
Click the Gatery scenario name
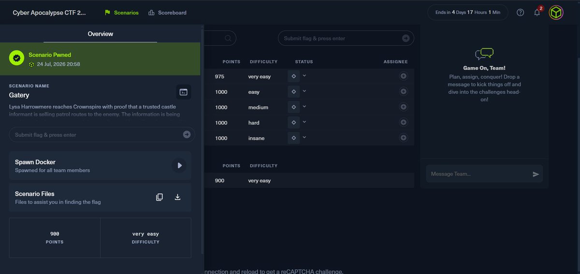19,95
